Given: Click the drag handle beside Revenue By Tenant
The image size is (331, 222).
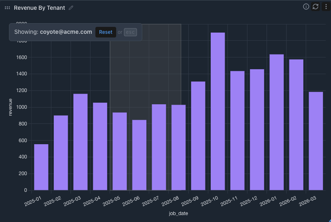Looking at the screenshot, I should pyautogui.click(x=7, y=8).
